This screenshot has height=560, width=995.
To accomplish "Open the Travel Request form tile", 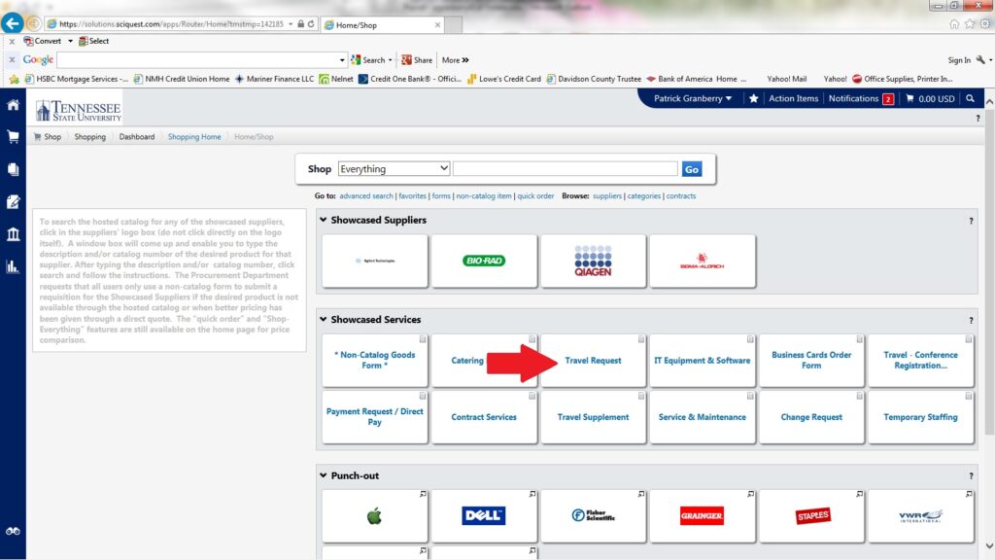I will point(593,361).
